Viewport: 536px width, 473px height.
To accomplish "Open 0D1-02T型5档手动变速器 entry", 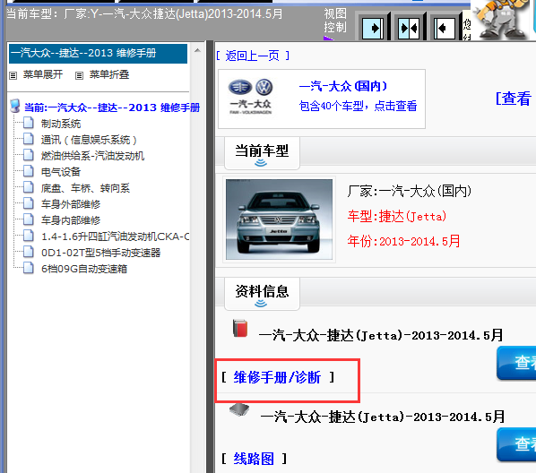I will 101,253.
